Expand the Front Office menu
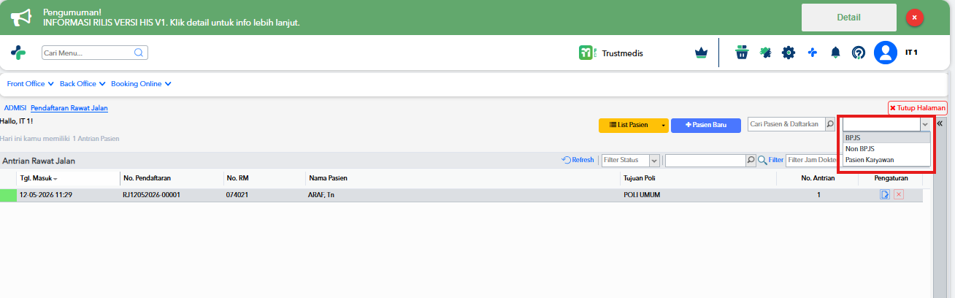Screen dimensions: 955x298 31,84
